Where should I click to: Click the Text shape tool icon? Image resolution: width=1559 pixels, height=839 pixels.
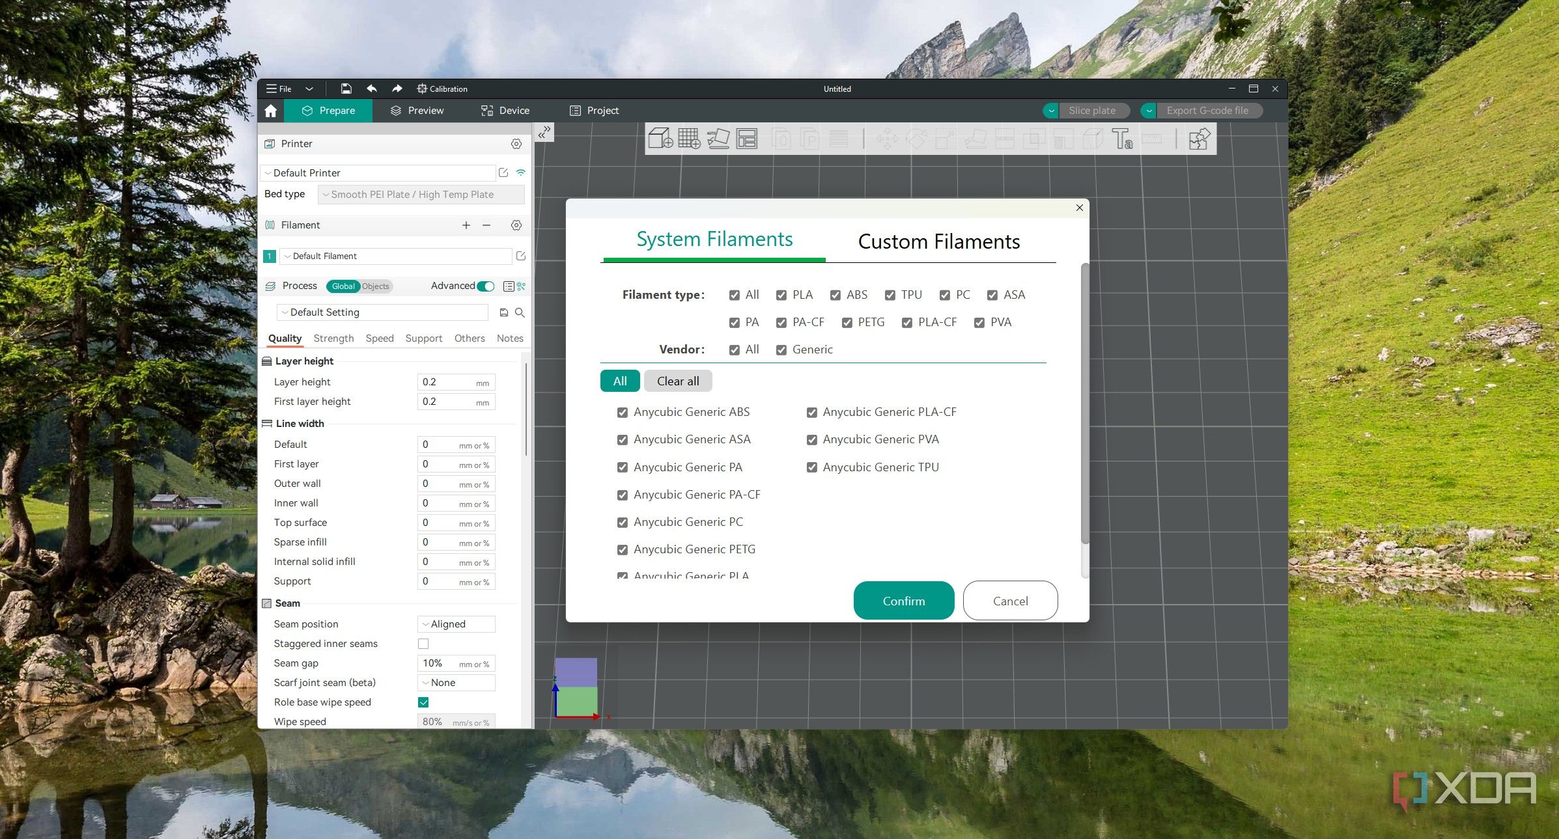(1122, 139)
